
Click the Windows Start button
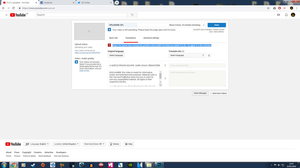(x=4, y=165)
